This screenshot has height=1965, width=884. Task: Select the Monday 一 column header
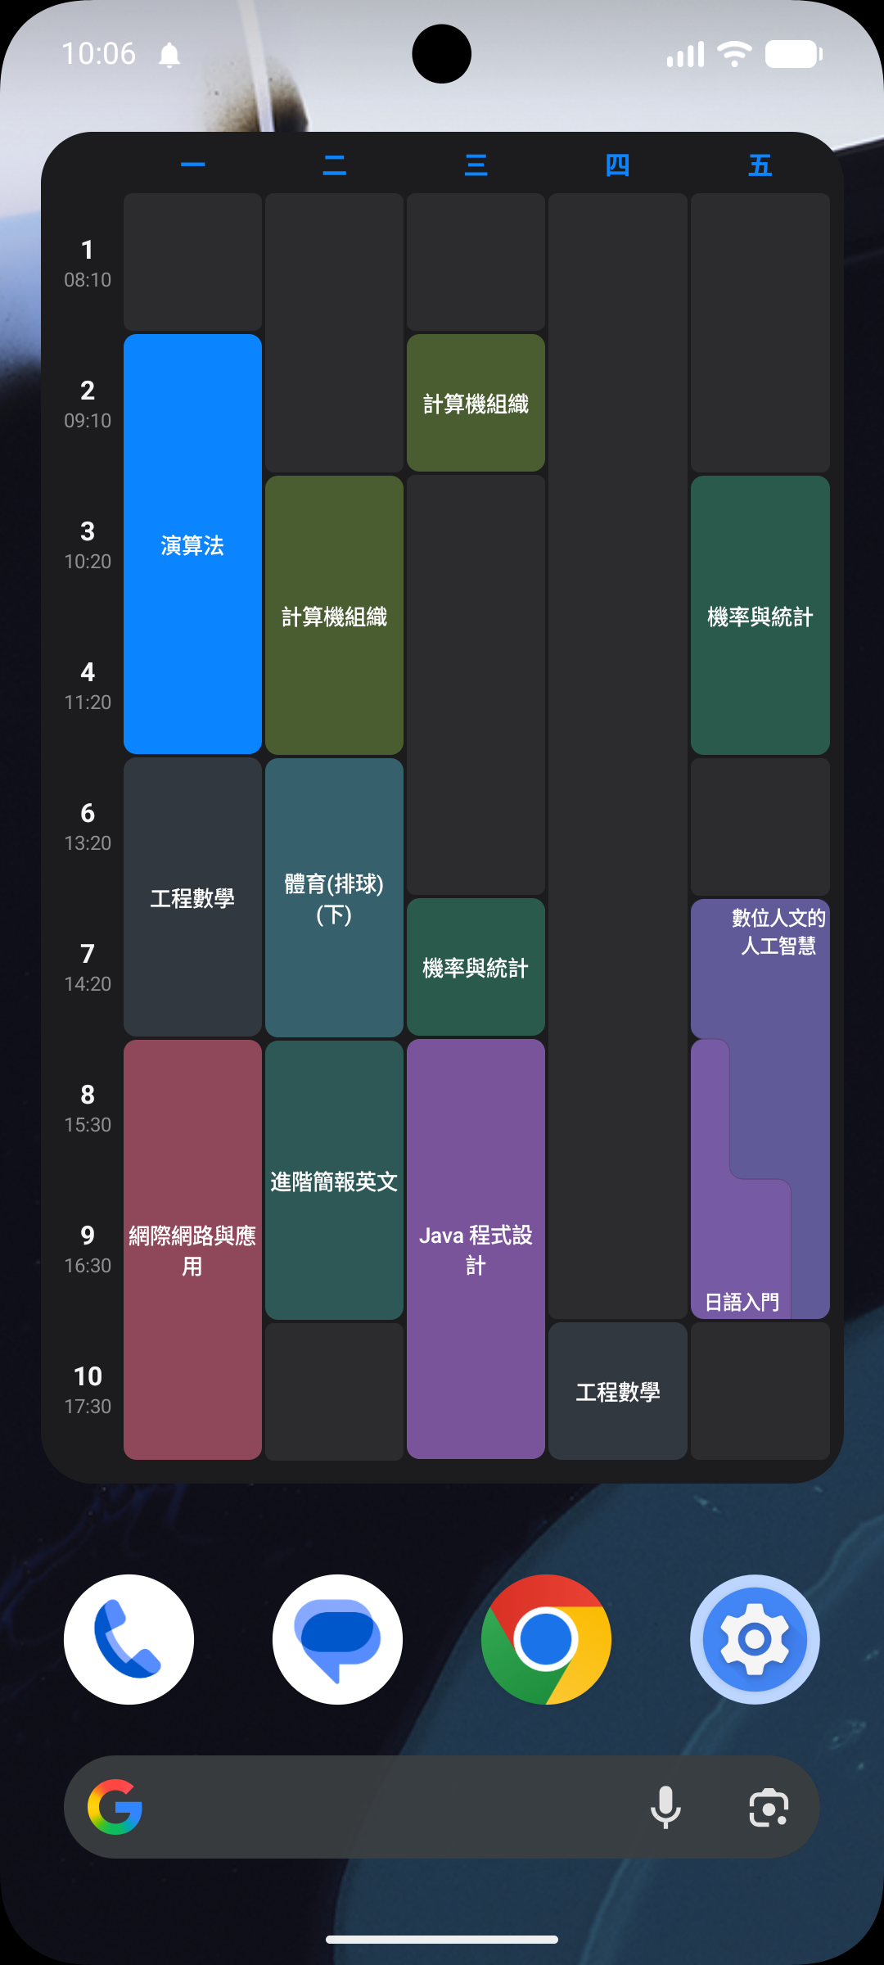coord(192,165)
